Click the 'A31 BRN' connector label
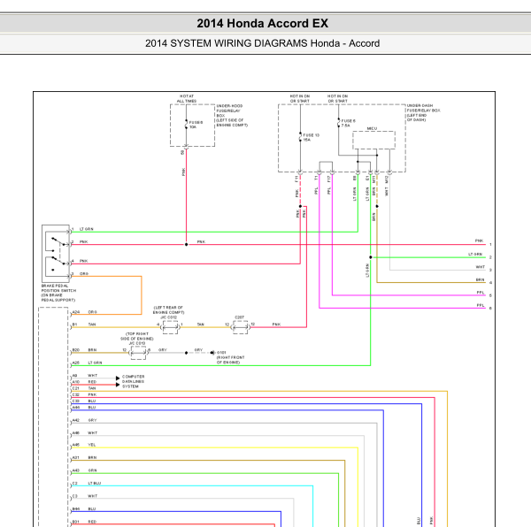The image size is (531, 527). 84,458
